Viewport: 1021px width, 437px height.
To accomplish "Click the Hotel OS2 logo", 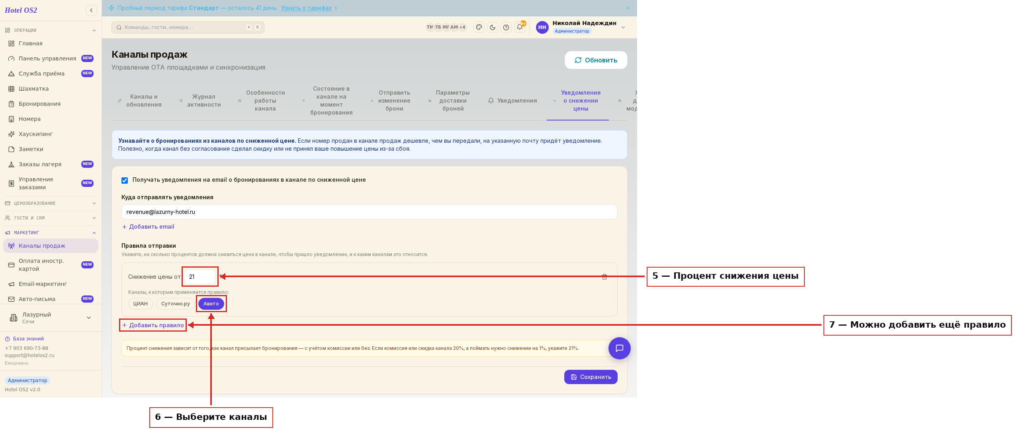I will pos(21,10).
